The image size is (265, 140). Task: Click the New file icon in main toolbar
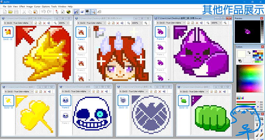(5, 12)
